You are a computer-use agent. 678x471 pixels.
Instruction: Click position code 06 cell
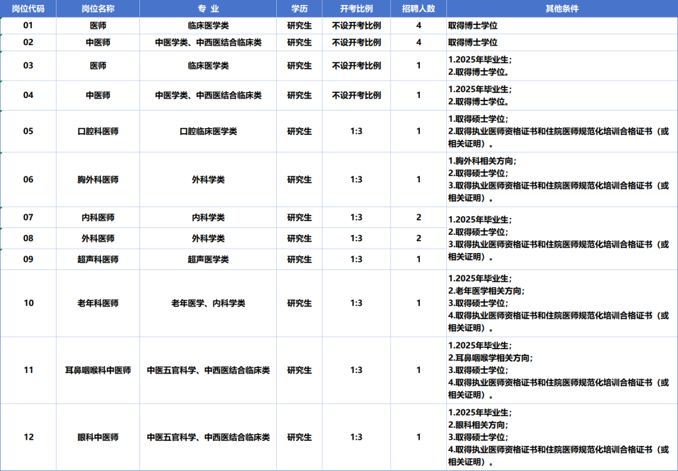click(28, 180)
